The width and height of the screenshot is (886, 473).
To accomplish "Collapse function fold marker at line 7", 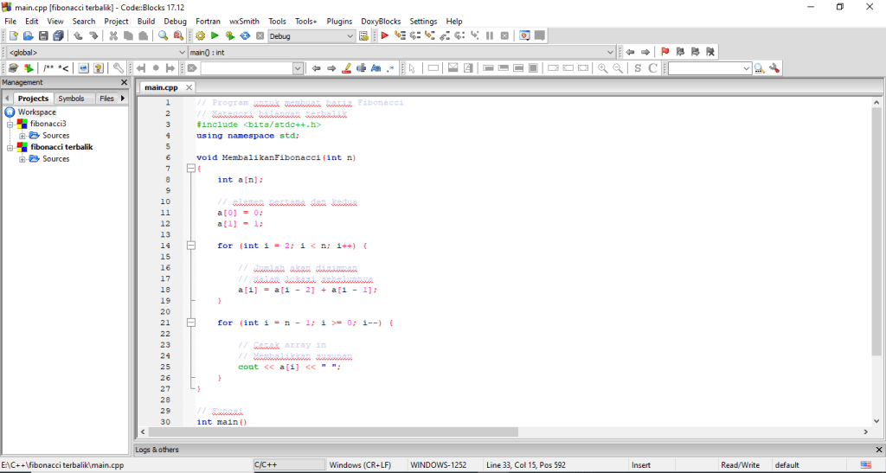I will (x=191, y=169).
